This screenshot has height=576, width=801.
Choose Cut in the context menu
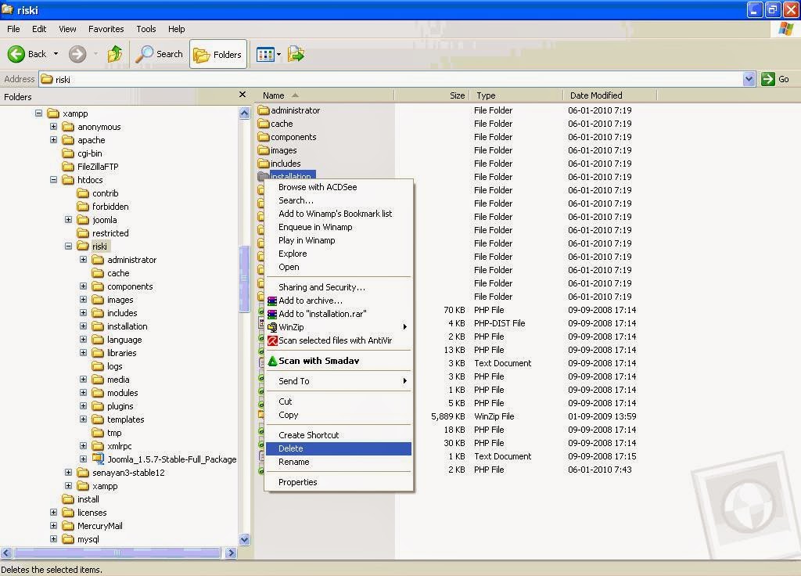[x=339, y=401]
